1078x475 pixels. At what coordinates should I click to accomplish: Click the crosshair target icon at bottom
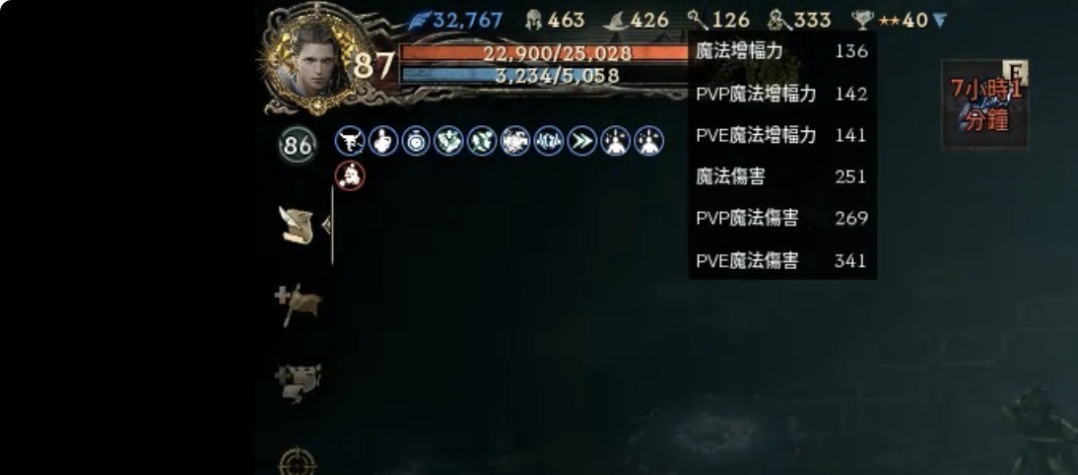[298, 461]
